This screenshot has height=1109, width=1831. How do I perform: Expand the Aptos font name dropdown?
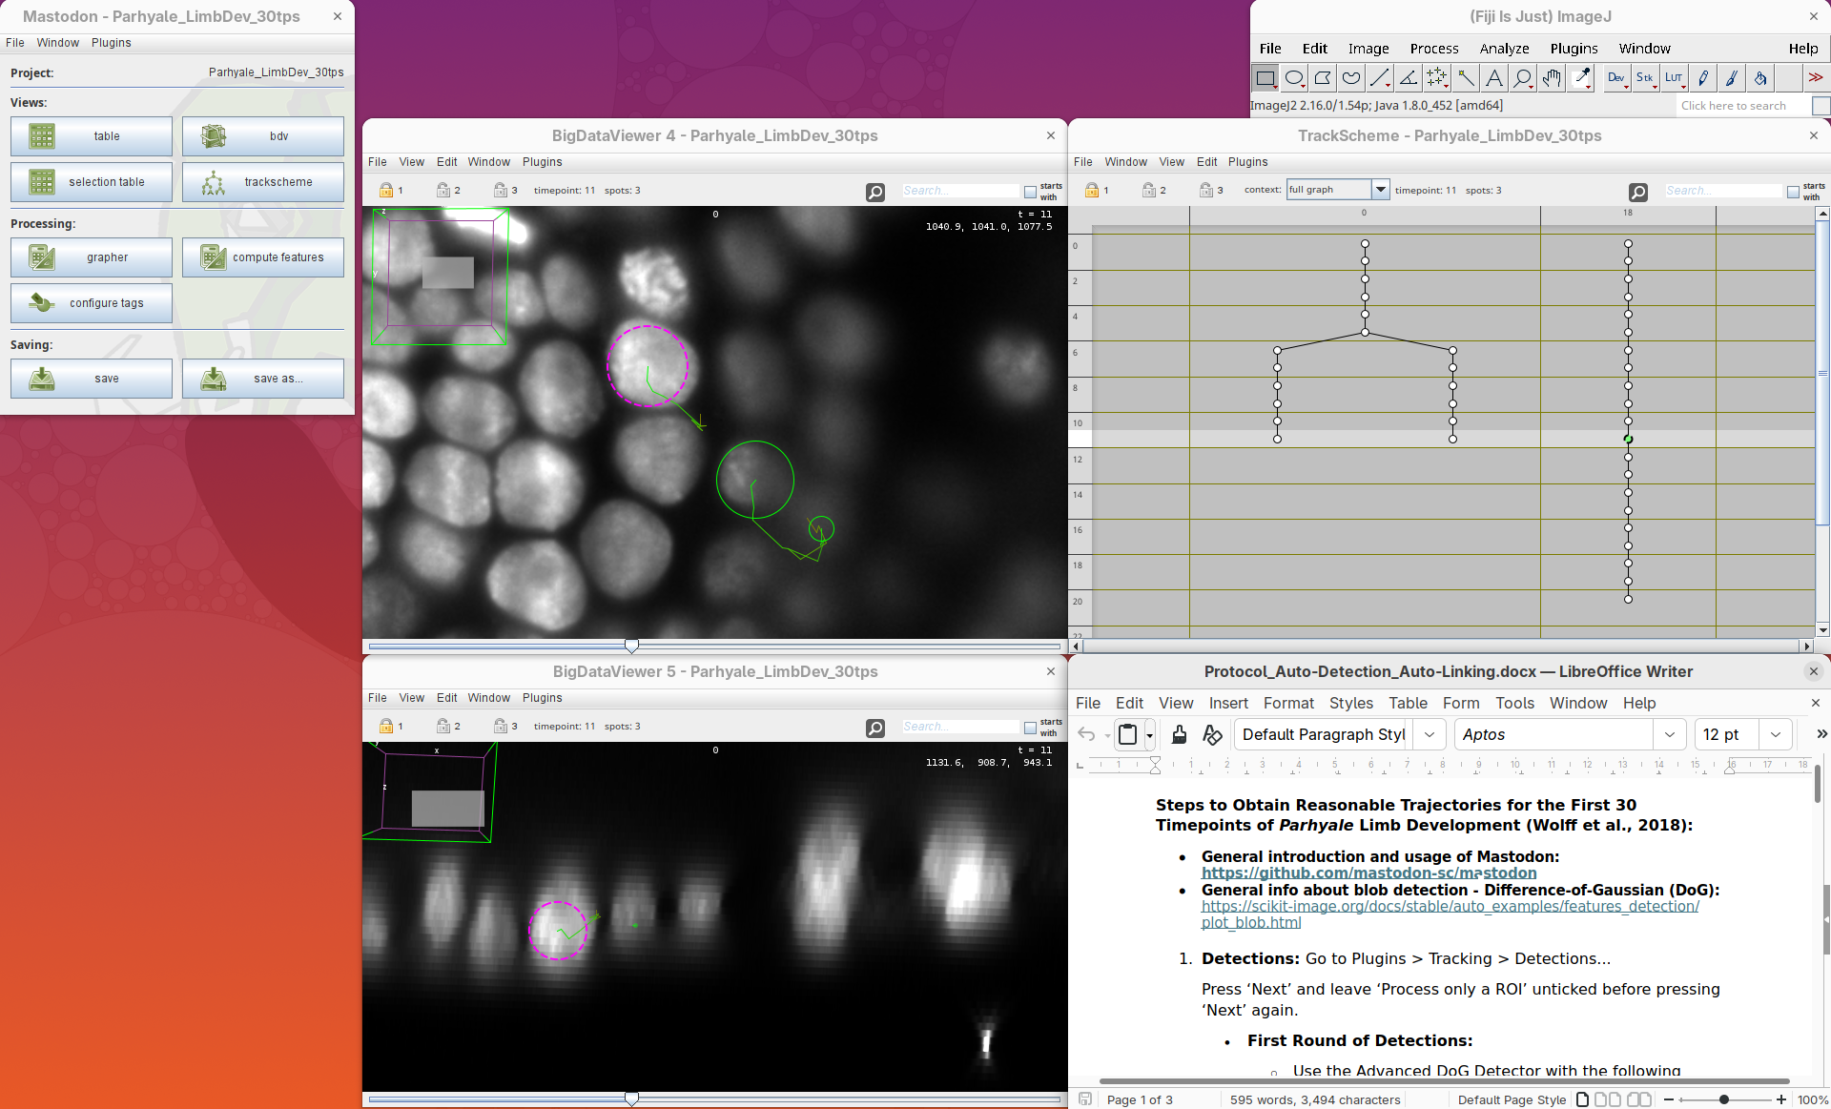pyautogui.click(x=1669, y=734)
